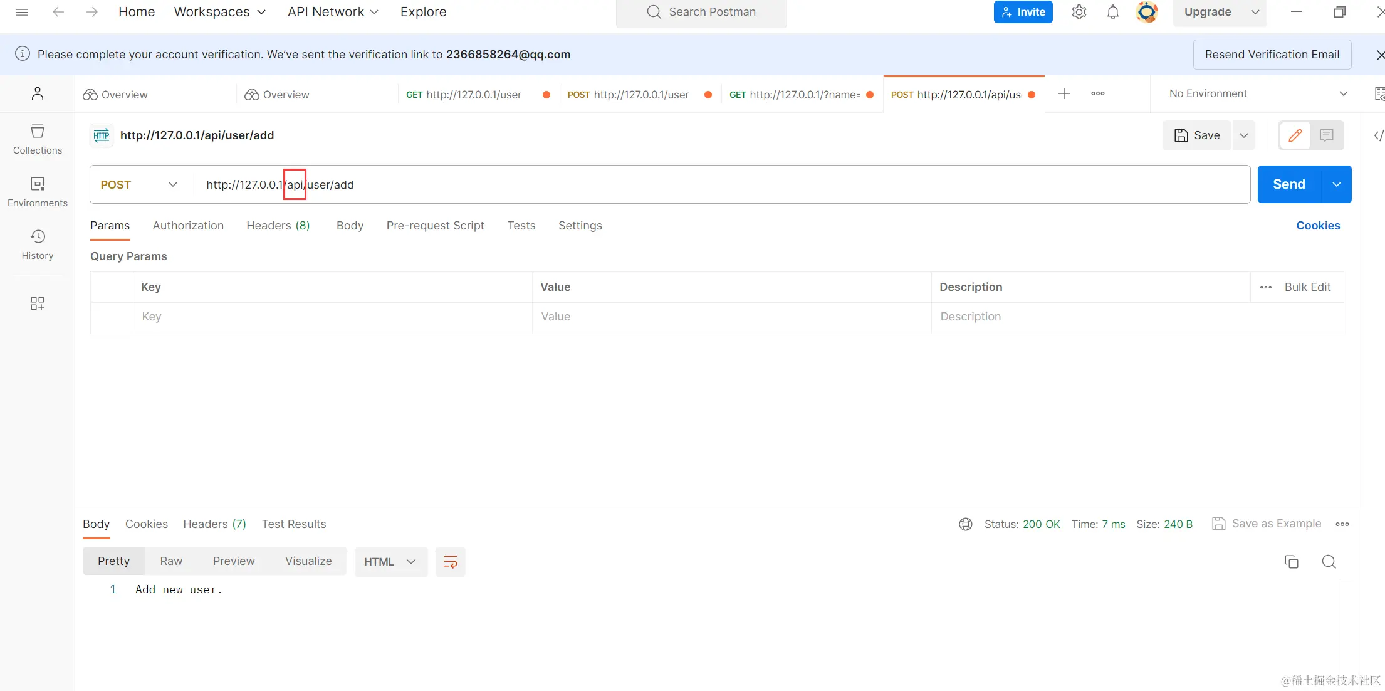This screenshot has height=691, width=1385.
Task: Copy the response body to clipboard
Action: [1291, 562]
